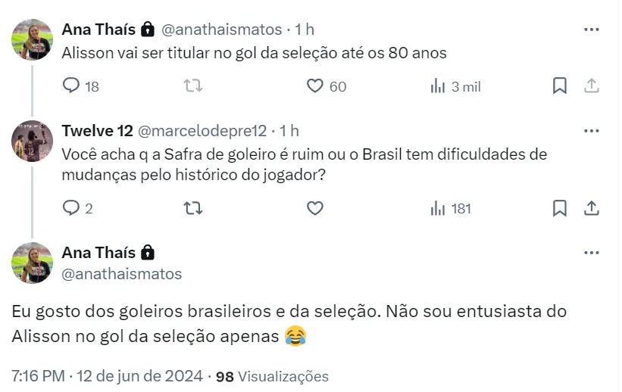This screenshot has height=392, width=622.
Task: Reply to Ana Thaís's first tweet
Action: (x=71, y=86)
